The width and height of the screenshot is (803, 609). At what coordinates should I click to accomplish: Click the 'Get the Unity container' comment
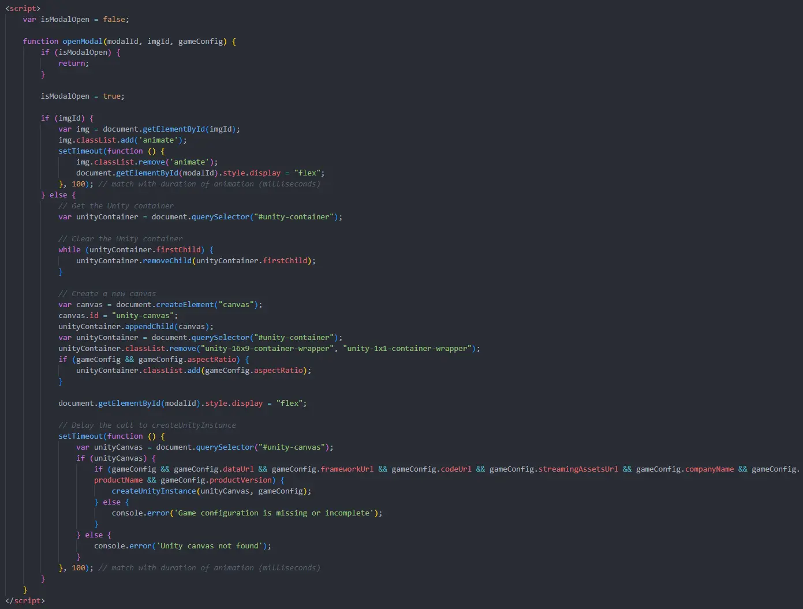[x=115, y=206]
